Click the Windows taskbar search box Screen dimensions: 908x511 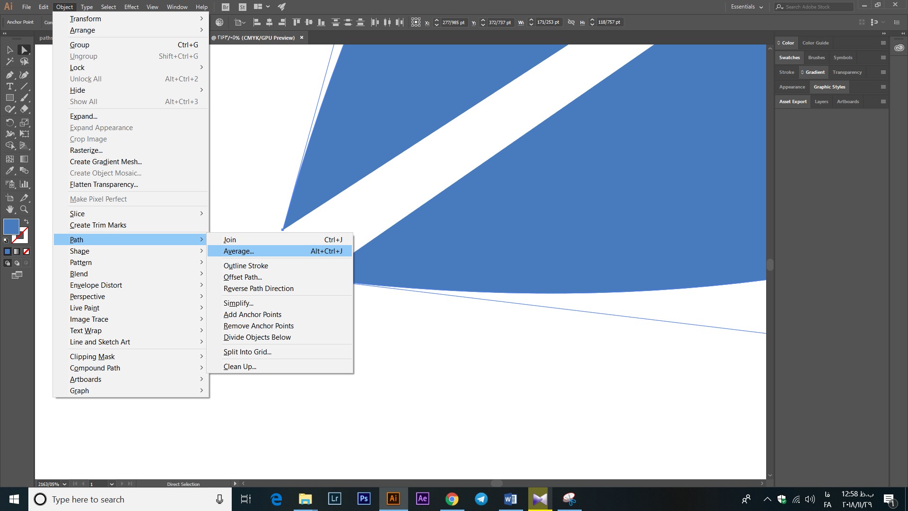point(131,499)
